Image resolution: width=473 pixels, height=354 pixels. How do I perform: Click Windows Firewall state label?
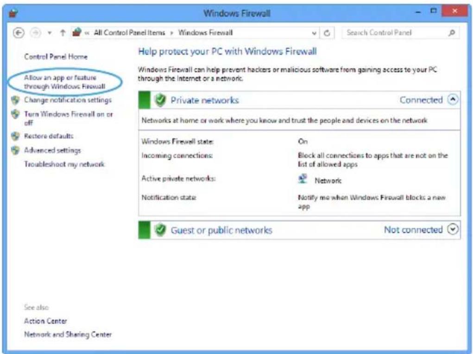[x=177, y=142]
